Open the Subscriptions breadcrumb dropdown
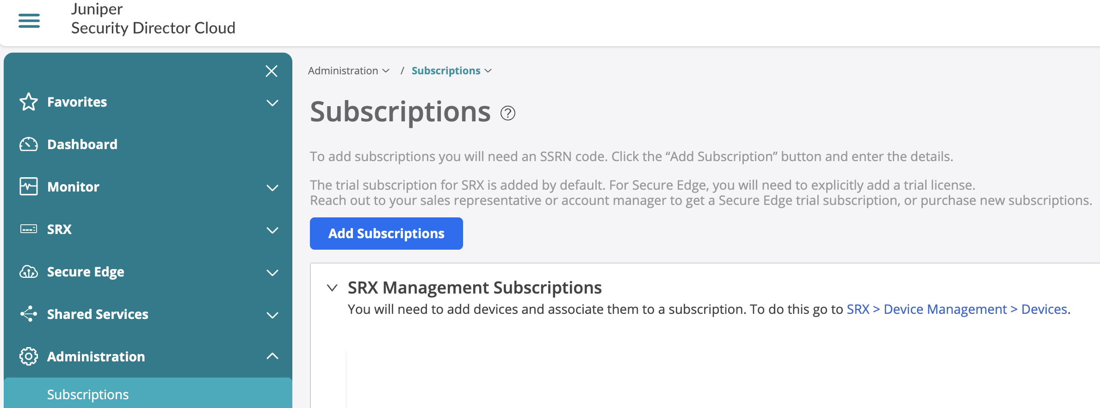This screenshot has width=1100, height=408. (x=451, y=71)
